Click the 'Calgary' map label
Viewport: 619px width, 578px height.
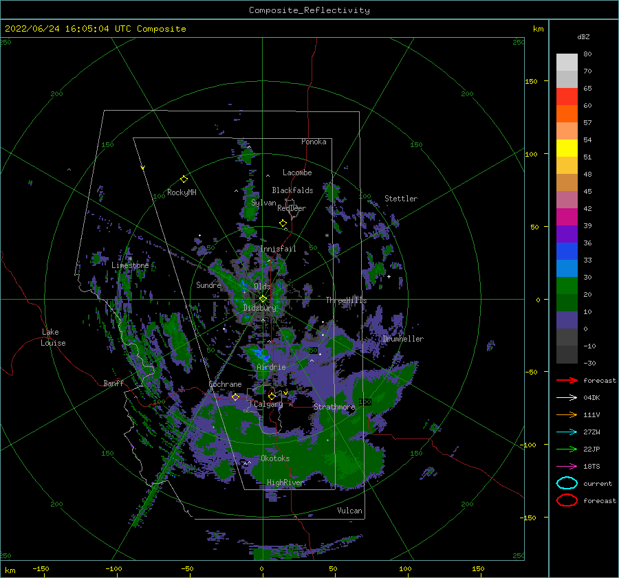[268, 404]
